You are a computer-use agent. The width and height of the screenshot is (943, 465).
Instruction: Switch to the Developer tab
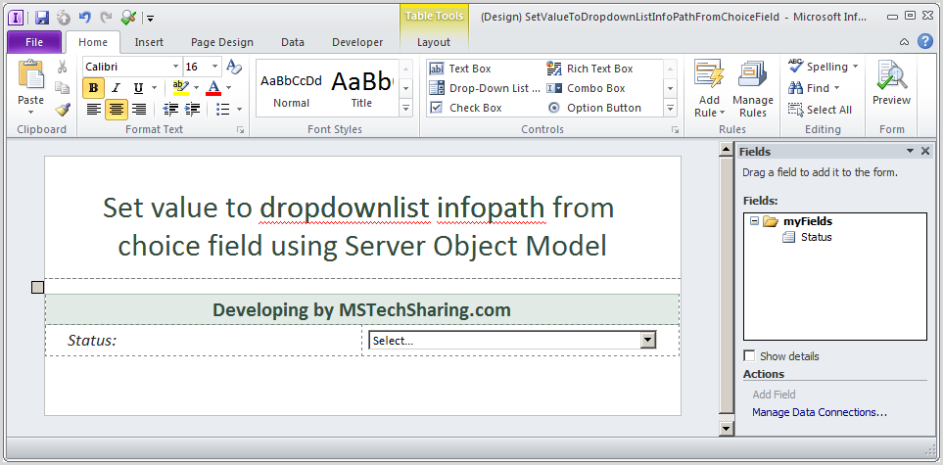357,42
